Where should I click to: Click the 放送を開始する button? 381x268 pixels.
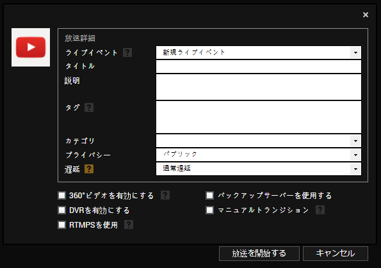pyautogui.click(x=259, y=254)
